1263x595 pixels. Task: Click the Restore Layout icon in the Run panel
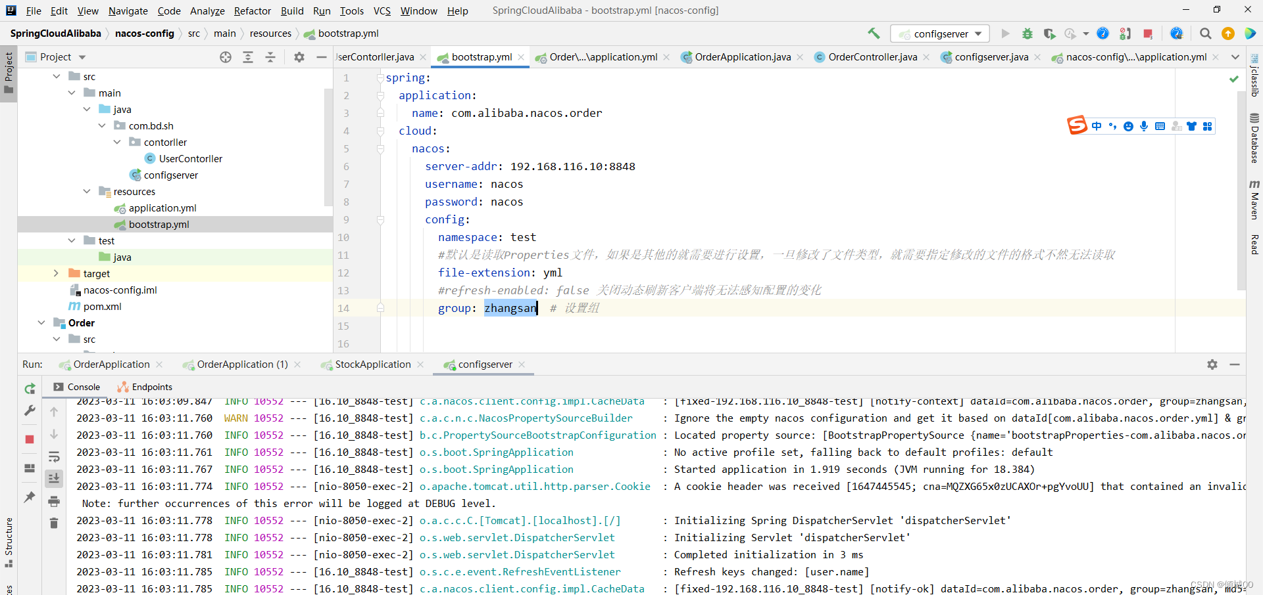[30, 468]
